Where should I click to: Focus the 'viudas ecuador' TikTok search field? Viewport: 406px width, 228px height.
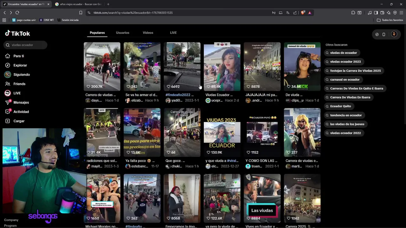tap(26, 45)
